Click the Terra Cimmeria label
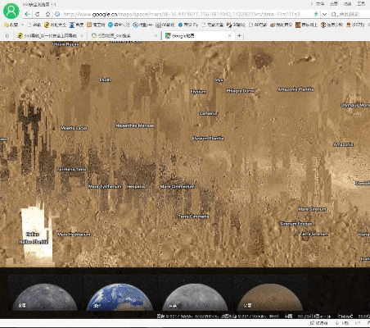Image resolution: width=370 pixels, height=328 pixels. click(193, 216)
